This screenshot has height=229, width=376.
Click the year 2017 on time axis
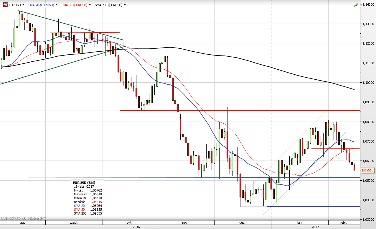tap(316, 227)
